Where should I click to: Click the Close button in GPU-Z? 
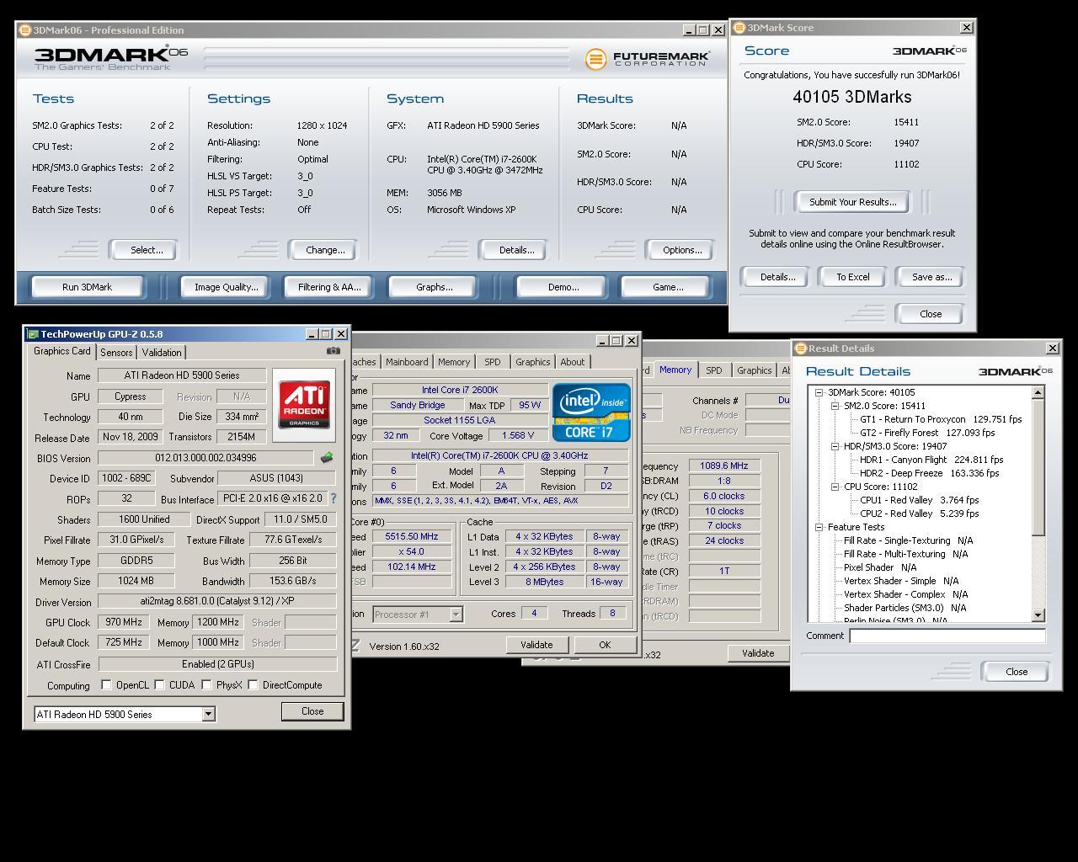(312, 711)
